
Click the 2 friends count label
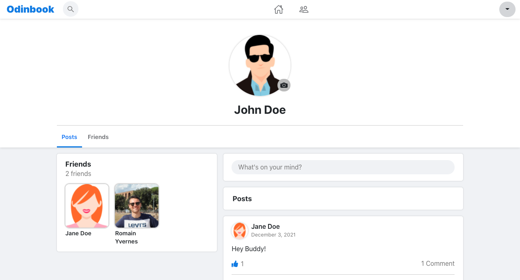[78, 174]
